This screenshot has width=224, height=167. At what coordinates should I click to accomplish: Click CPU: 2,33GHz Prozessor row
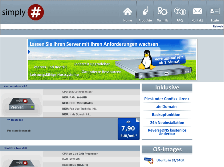point(92,92)
